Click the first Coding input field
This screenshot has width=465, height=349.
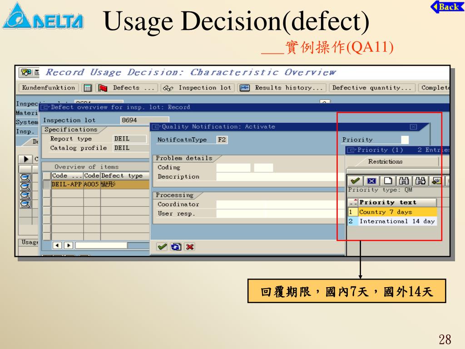point(233,167)
